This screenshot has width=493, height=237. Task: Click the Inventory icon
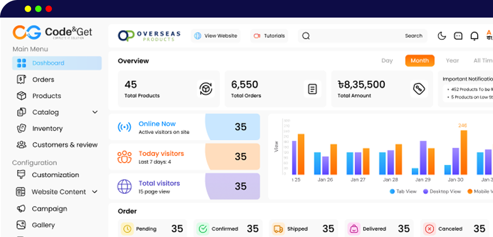click(21, 128)
